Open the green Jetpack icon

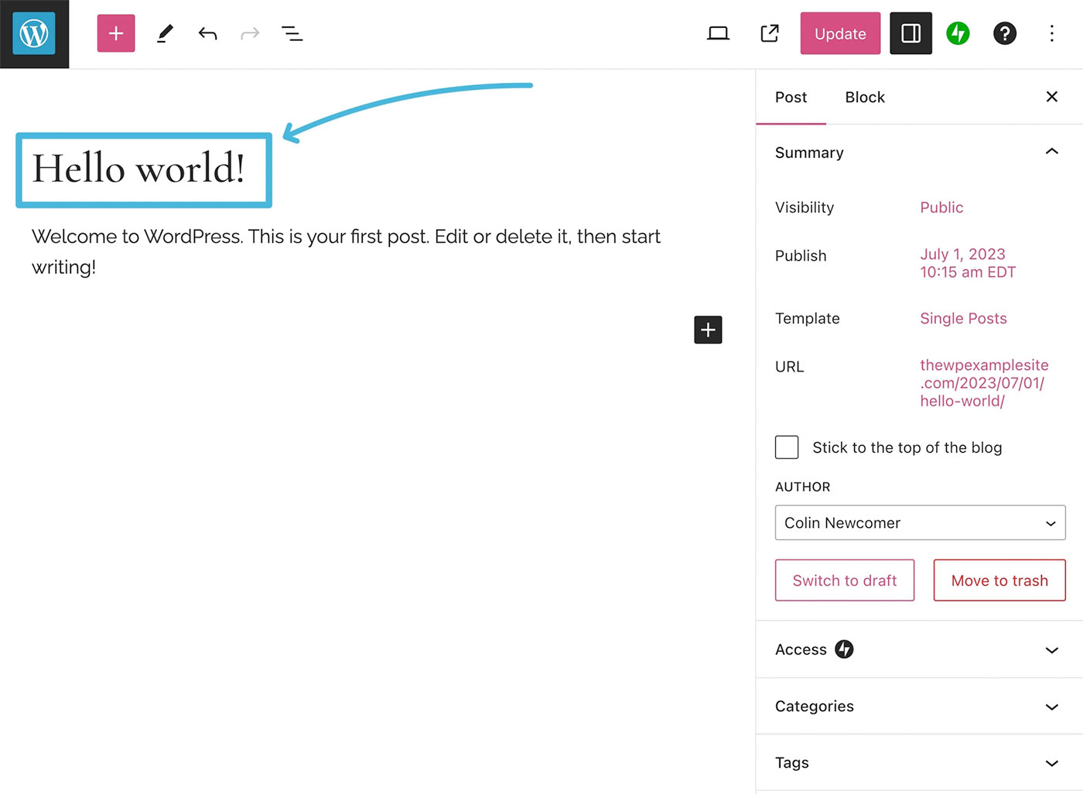click(958, 33)
